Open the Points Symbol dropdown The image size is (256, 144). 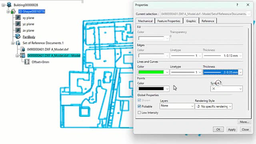click(240, 89)
